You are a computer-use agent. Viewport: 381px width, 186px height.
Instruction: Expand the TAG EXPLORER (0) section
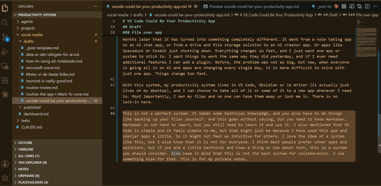pos(57,163)
